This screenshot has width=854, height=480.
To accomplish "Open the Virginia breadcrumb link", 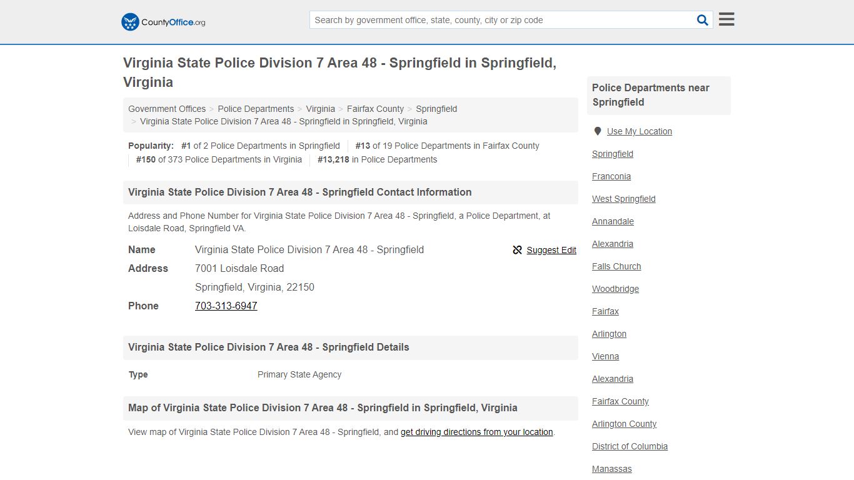I will click(321, 109).
